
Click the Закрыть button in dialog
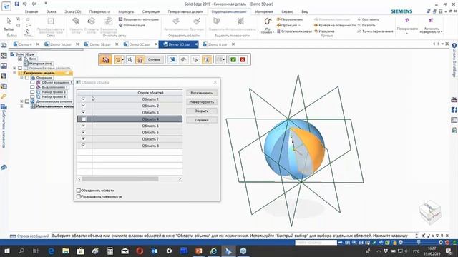tap(202, 111)
